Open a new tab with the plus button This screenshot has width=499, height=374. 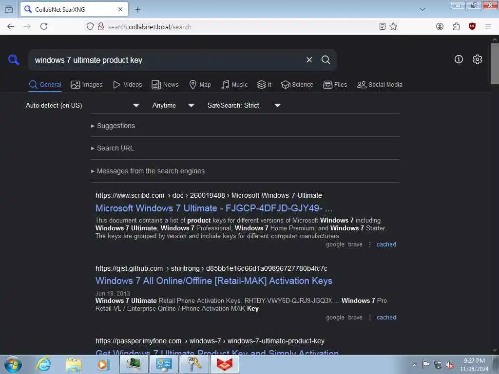click(x=137, y=10)
